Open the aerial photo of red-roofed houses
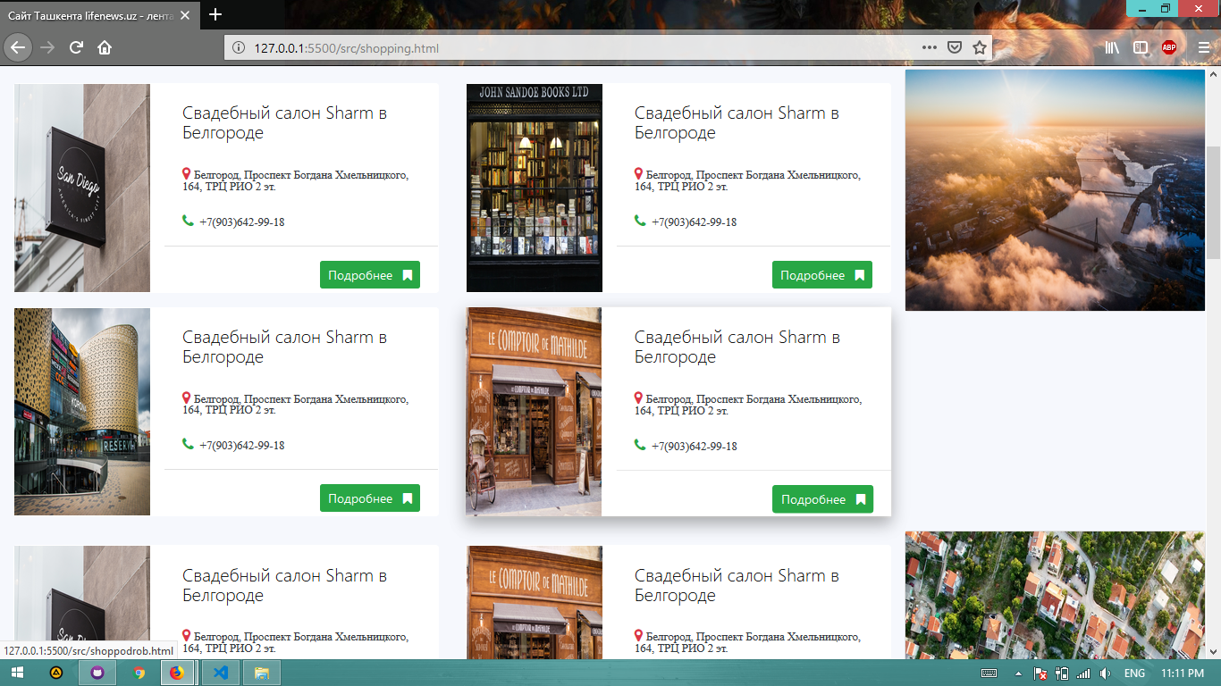 point(1055,596)
